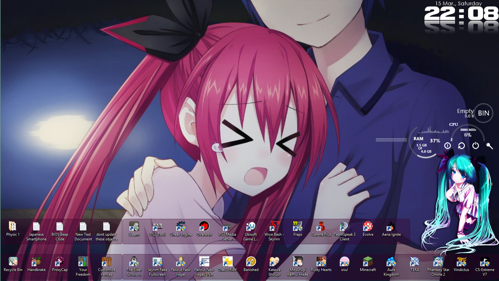This screenshot has width=499, height=281.
Task: Select the Evolve desktop icon
Action: (368, 229)
